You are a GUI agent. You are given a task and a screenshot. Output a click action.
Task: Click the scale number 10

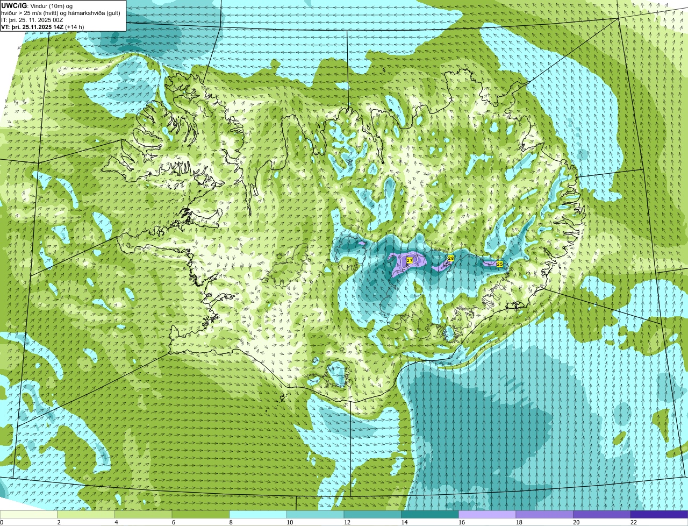pos(290,522)
